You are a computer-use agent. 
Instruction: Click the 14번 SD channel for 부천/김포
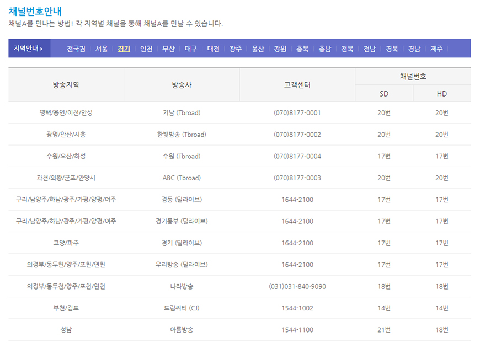[384, 308]
